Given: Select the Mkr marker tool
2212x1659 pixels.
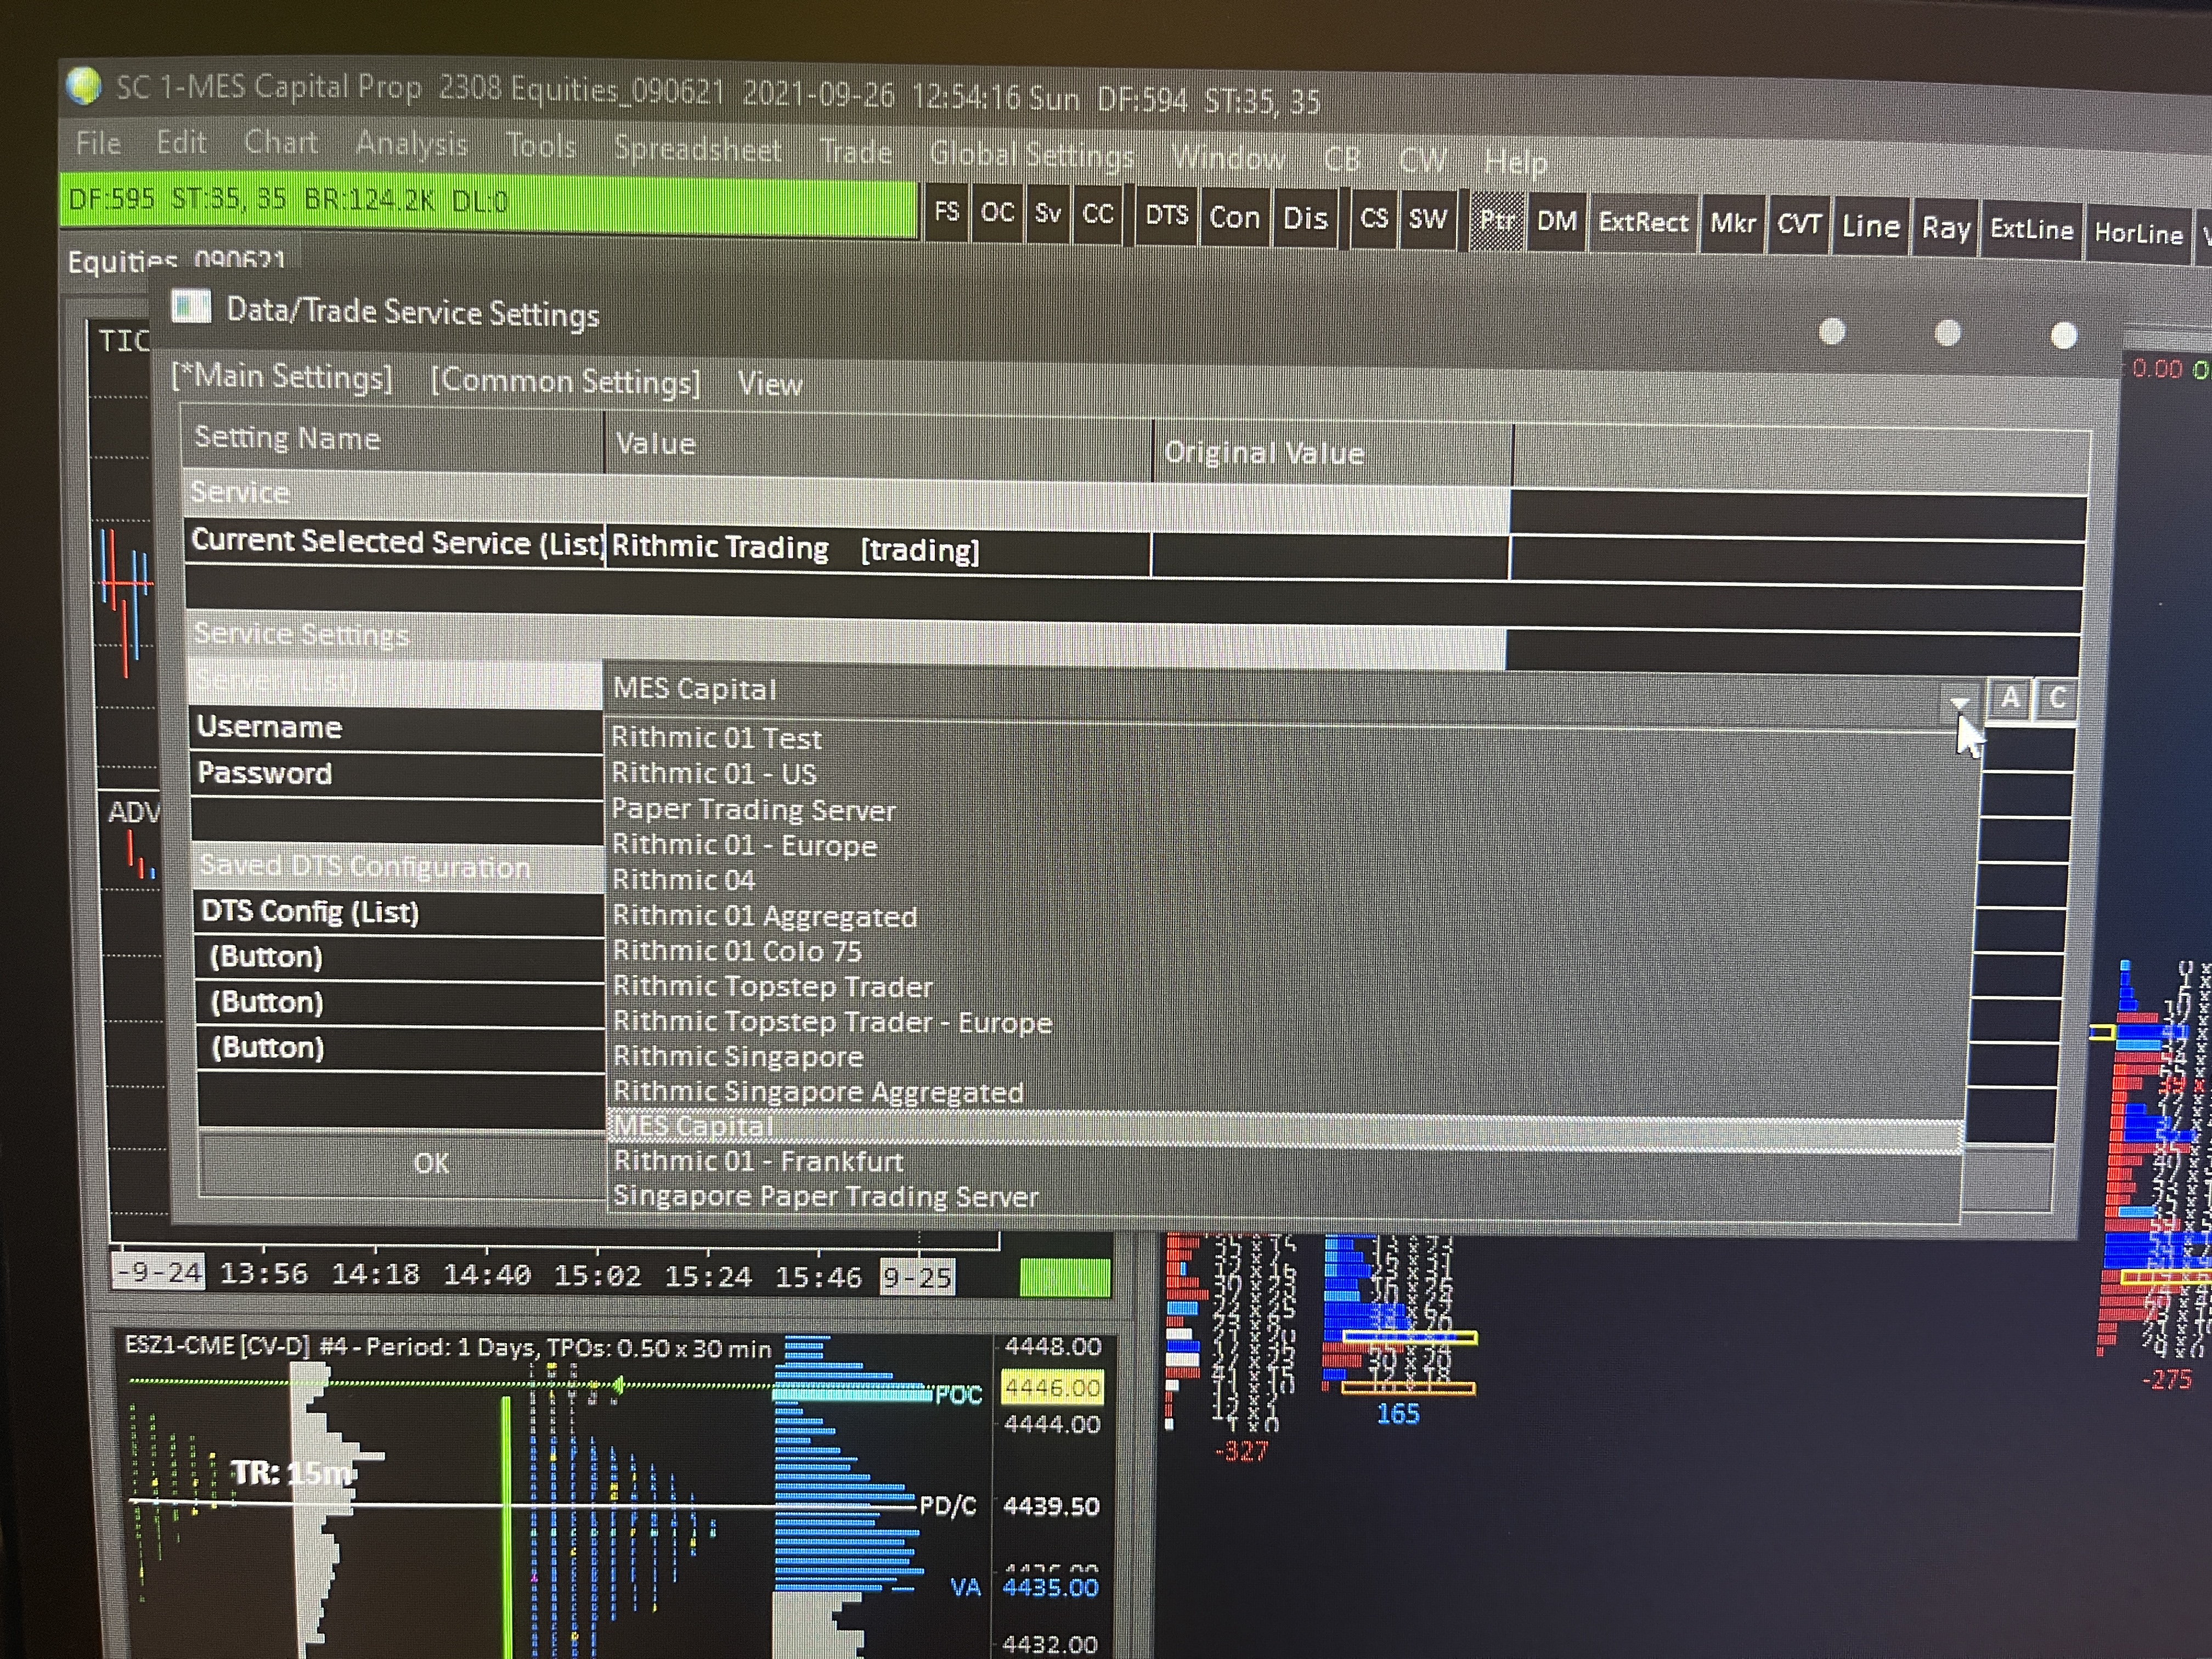Looking at the screenshot, I should 1733,224.
